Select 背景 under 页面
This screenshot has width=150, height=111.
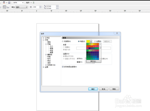(51, 52)
